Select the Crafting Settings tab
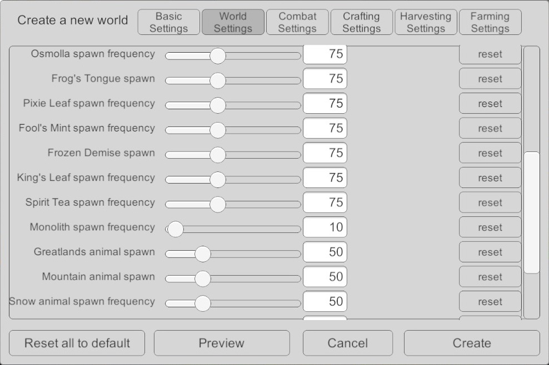Screen dimensions: 549x365 361,22
